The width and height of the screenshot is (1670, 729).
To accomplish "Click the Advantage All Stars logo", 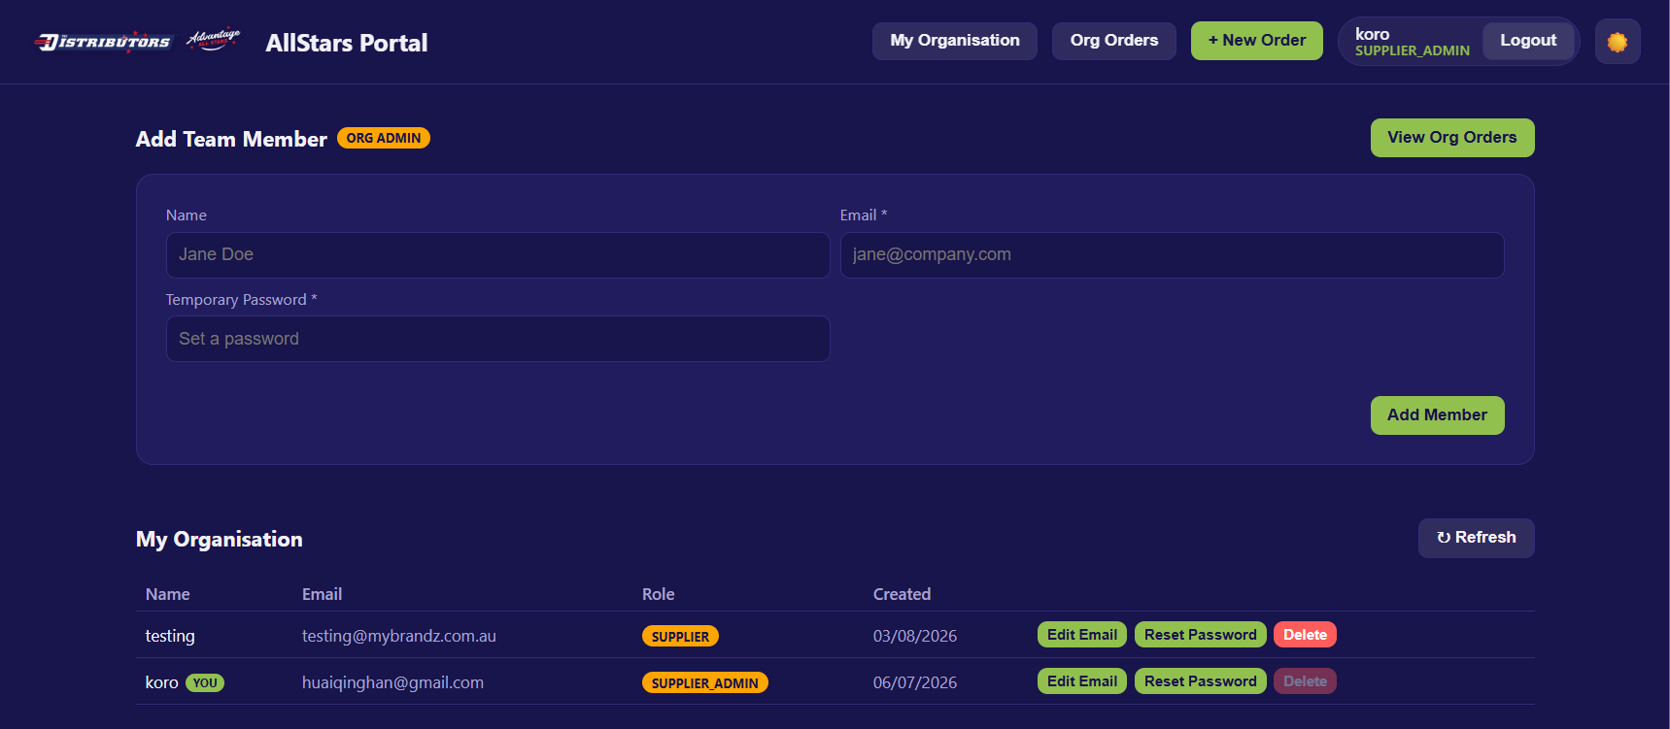I will (x=214, y=40).
